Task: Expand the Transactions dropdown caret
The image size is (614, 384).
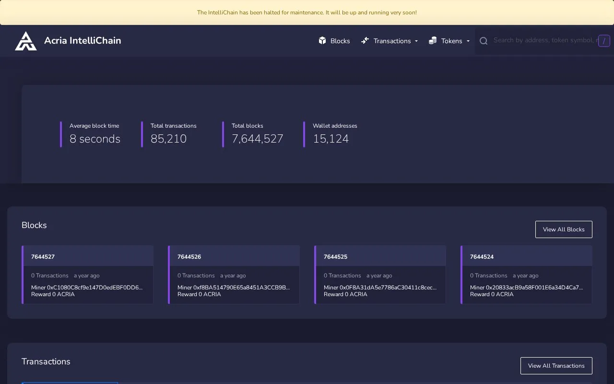Action: pyautogui.click(x=416, y=41)
